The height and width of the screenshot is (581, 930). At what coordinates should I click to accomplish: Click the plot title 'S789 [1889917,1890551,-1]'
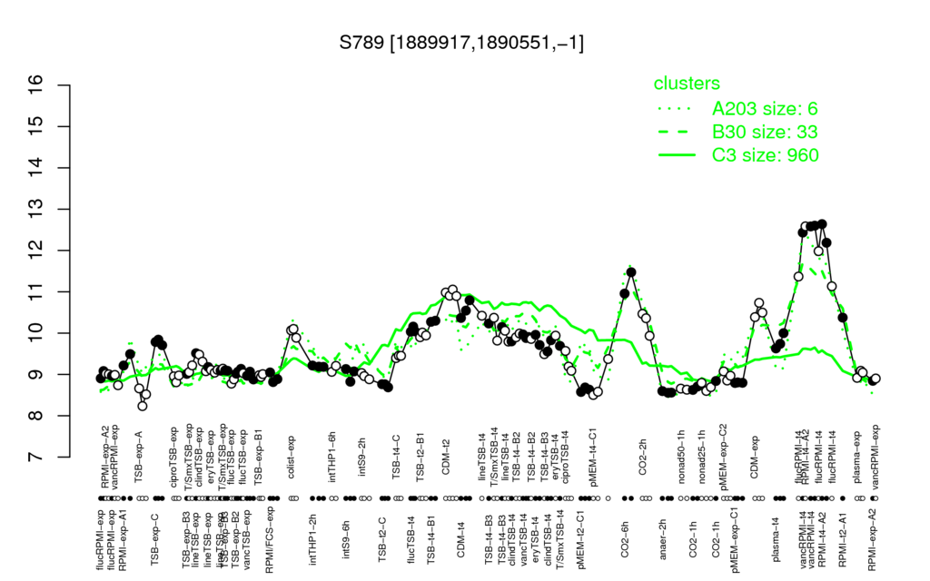coord(461,43)
